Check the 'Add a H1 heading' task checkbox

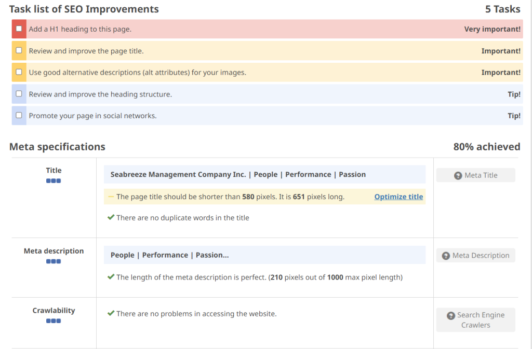click(19, 29)
